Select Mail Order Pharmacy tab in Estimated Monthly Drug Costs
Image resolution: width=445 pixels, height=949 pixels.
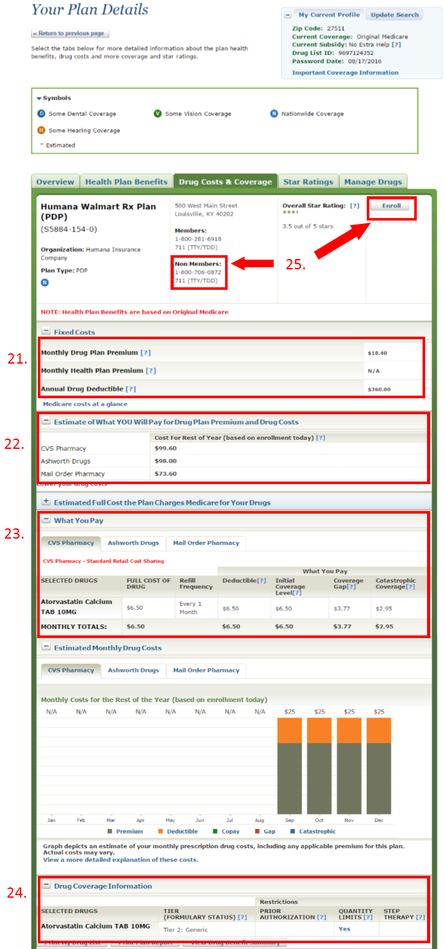point(206,670)
